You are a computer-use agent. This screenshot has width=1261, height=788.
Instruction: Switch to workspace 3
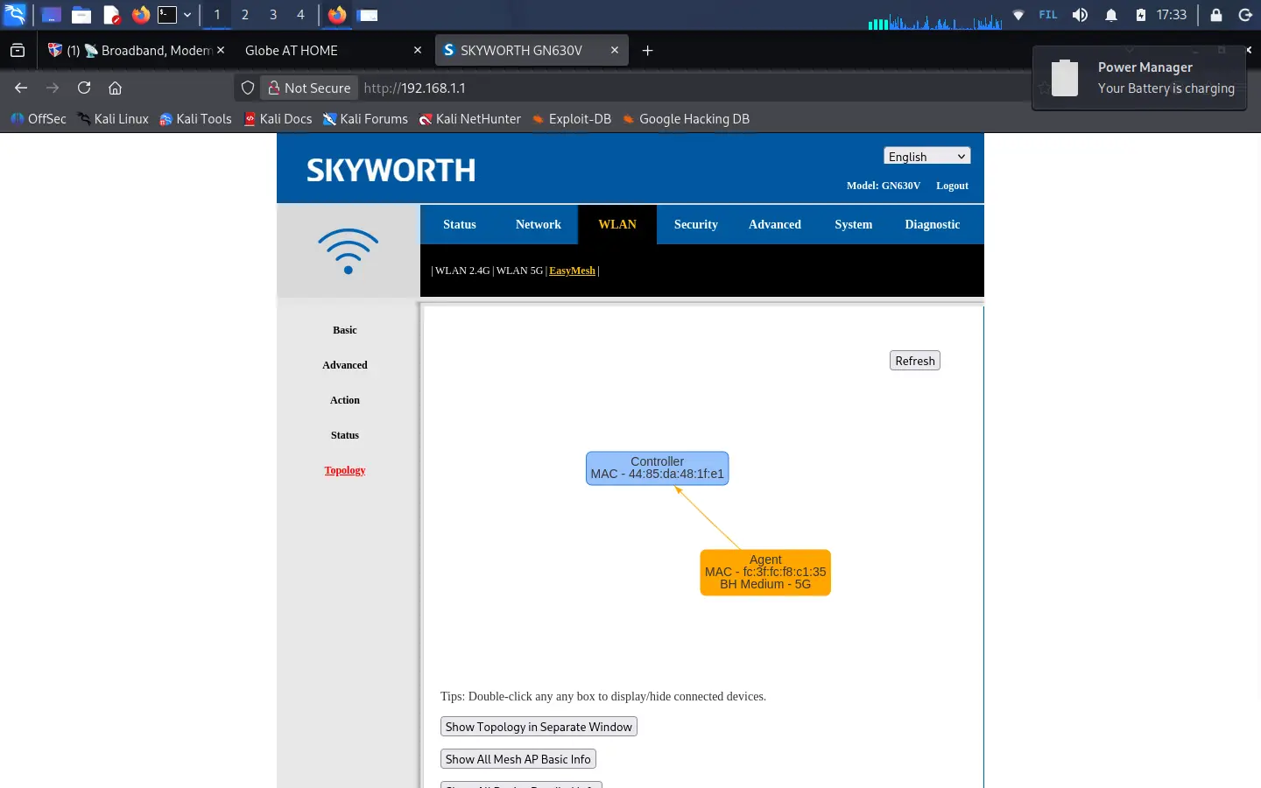[273, 15]
